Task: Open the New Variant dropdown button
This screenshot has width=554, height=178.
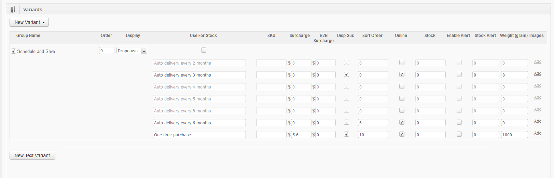Action: click(x=29, y=22)
